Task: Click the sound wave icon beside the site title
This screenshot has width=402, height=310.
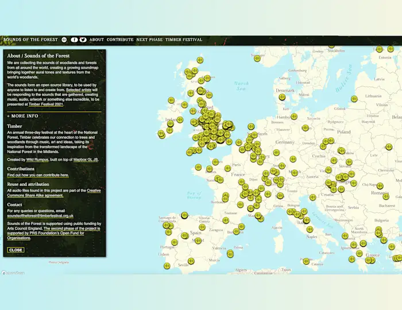Action: (64, 40)
